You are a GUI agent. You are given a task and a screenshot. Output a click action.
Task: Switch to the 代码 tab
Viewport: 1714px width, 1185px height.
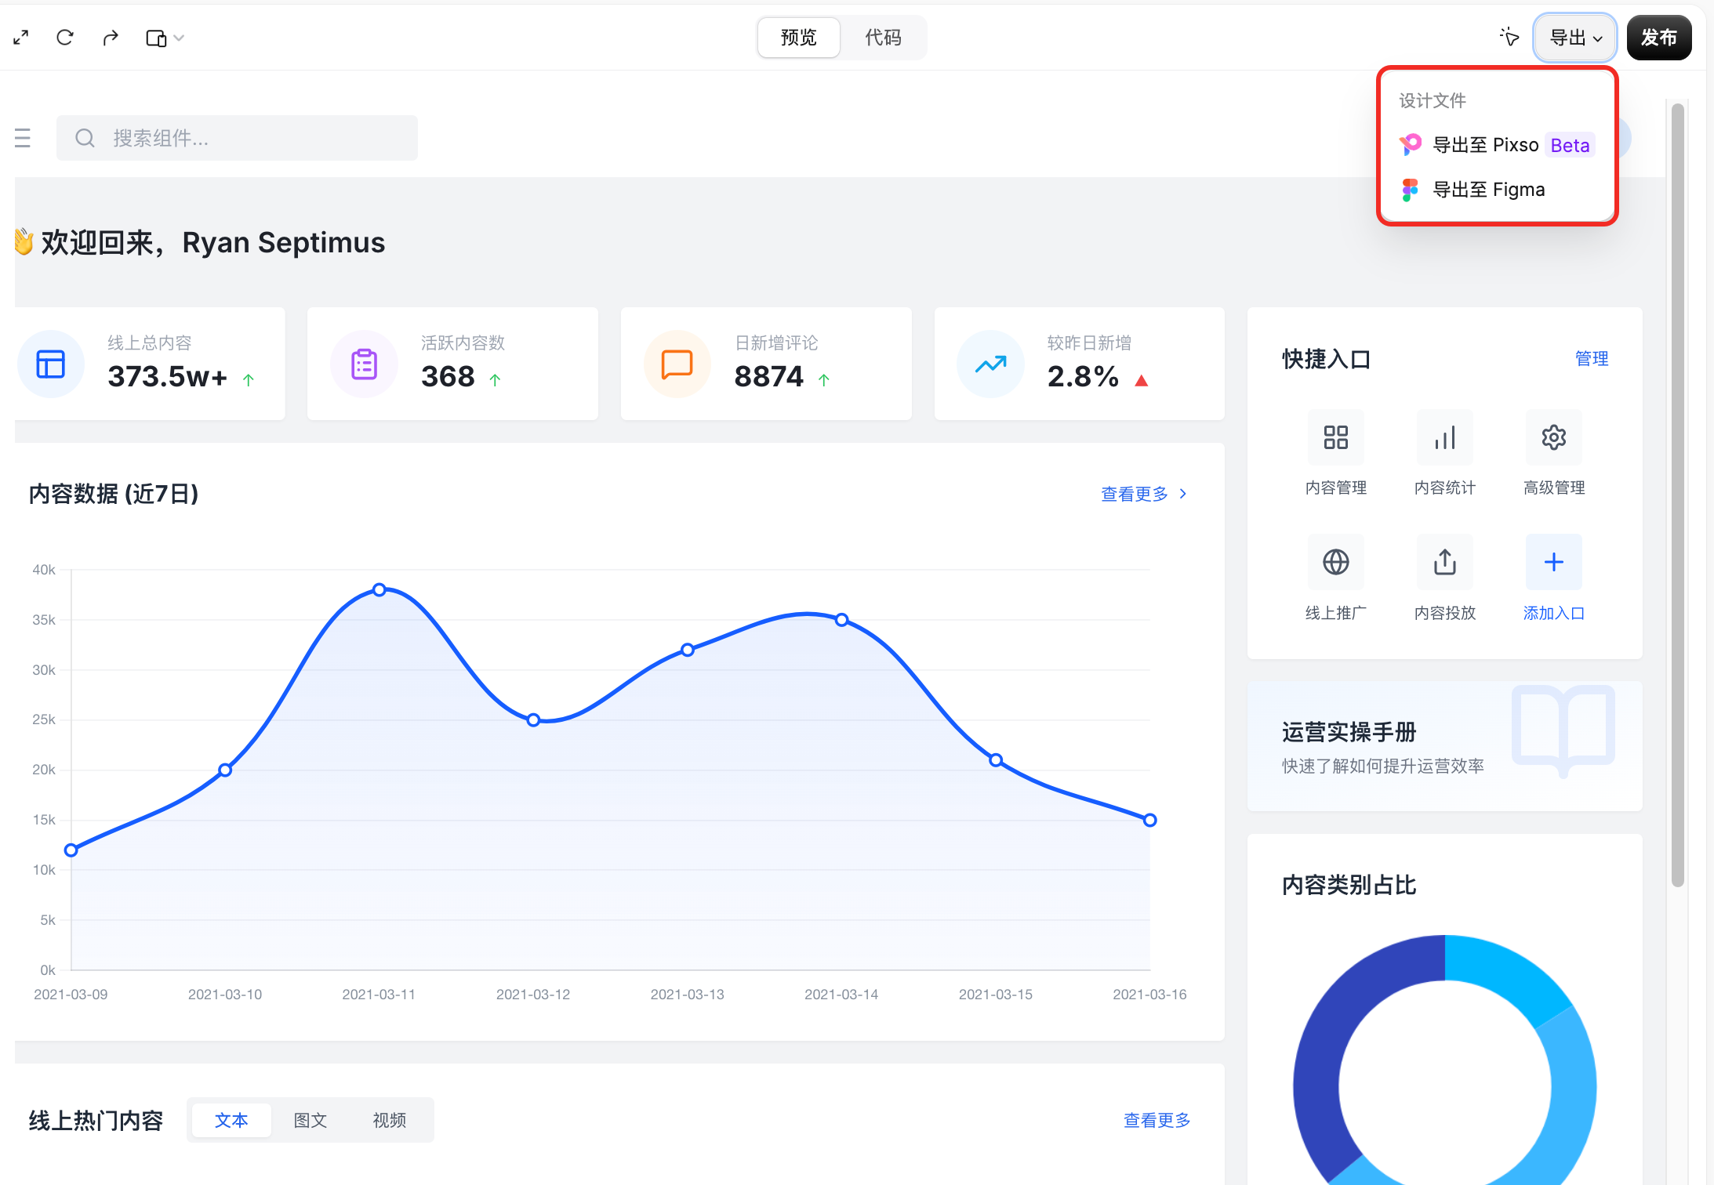pos(883,38)
